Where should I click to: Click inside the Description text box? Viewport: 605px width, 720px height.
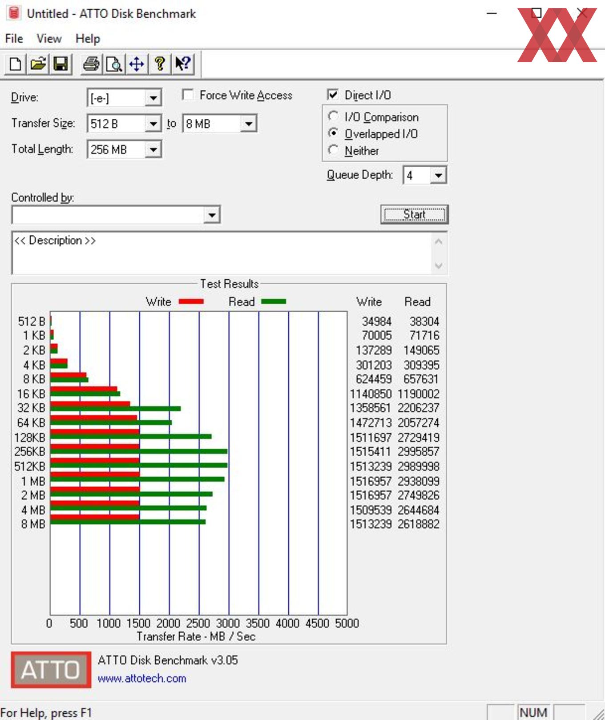click(221, 253)
